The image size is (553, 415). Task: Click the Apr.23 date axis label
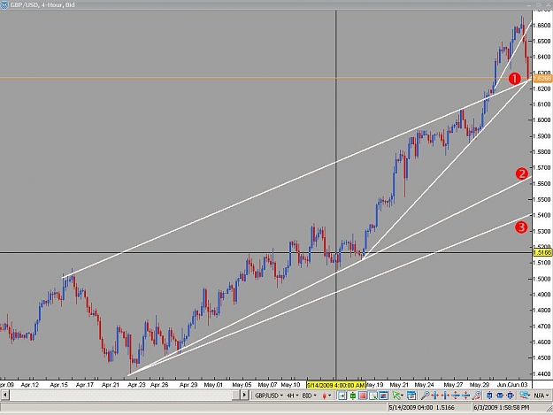point(136,385)
